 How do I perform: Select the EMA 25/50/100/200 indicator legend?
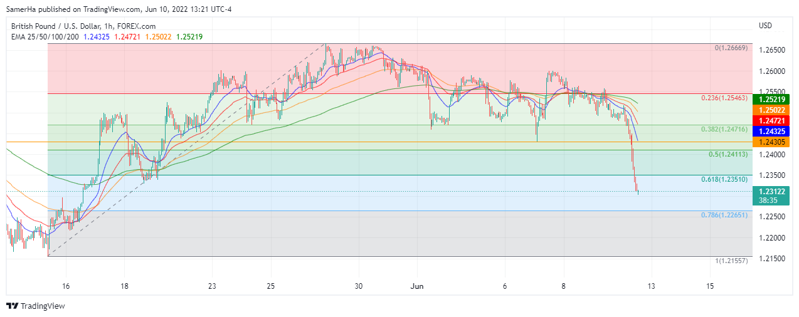click(x=43, y=37)
